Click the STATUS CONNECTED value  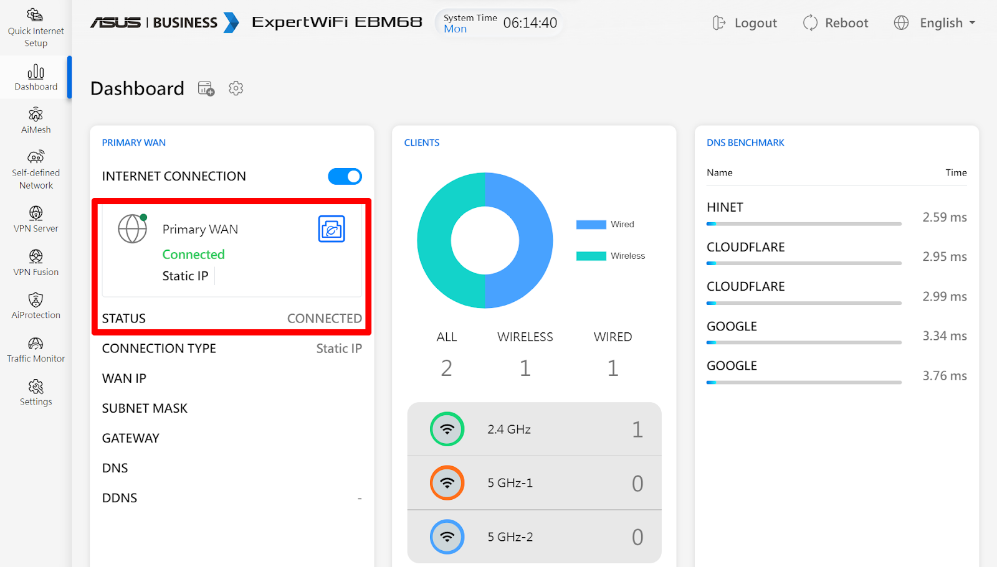coord(324,319)
